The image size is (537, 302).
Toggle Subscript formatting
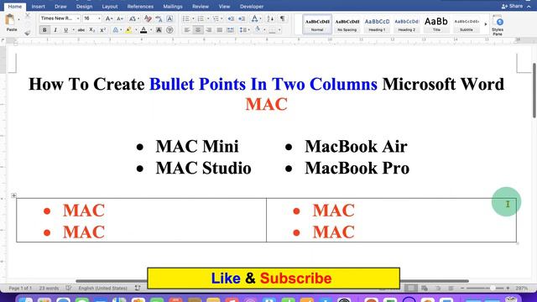91,30
